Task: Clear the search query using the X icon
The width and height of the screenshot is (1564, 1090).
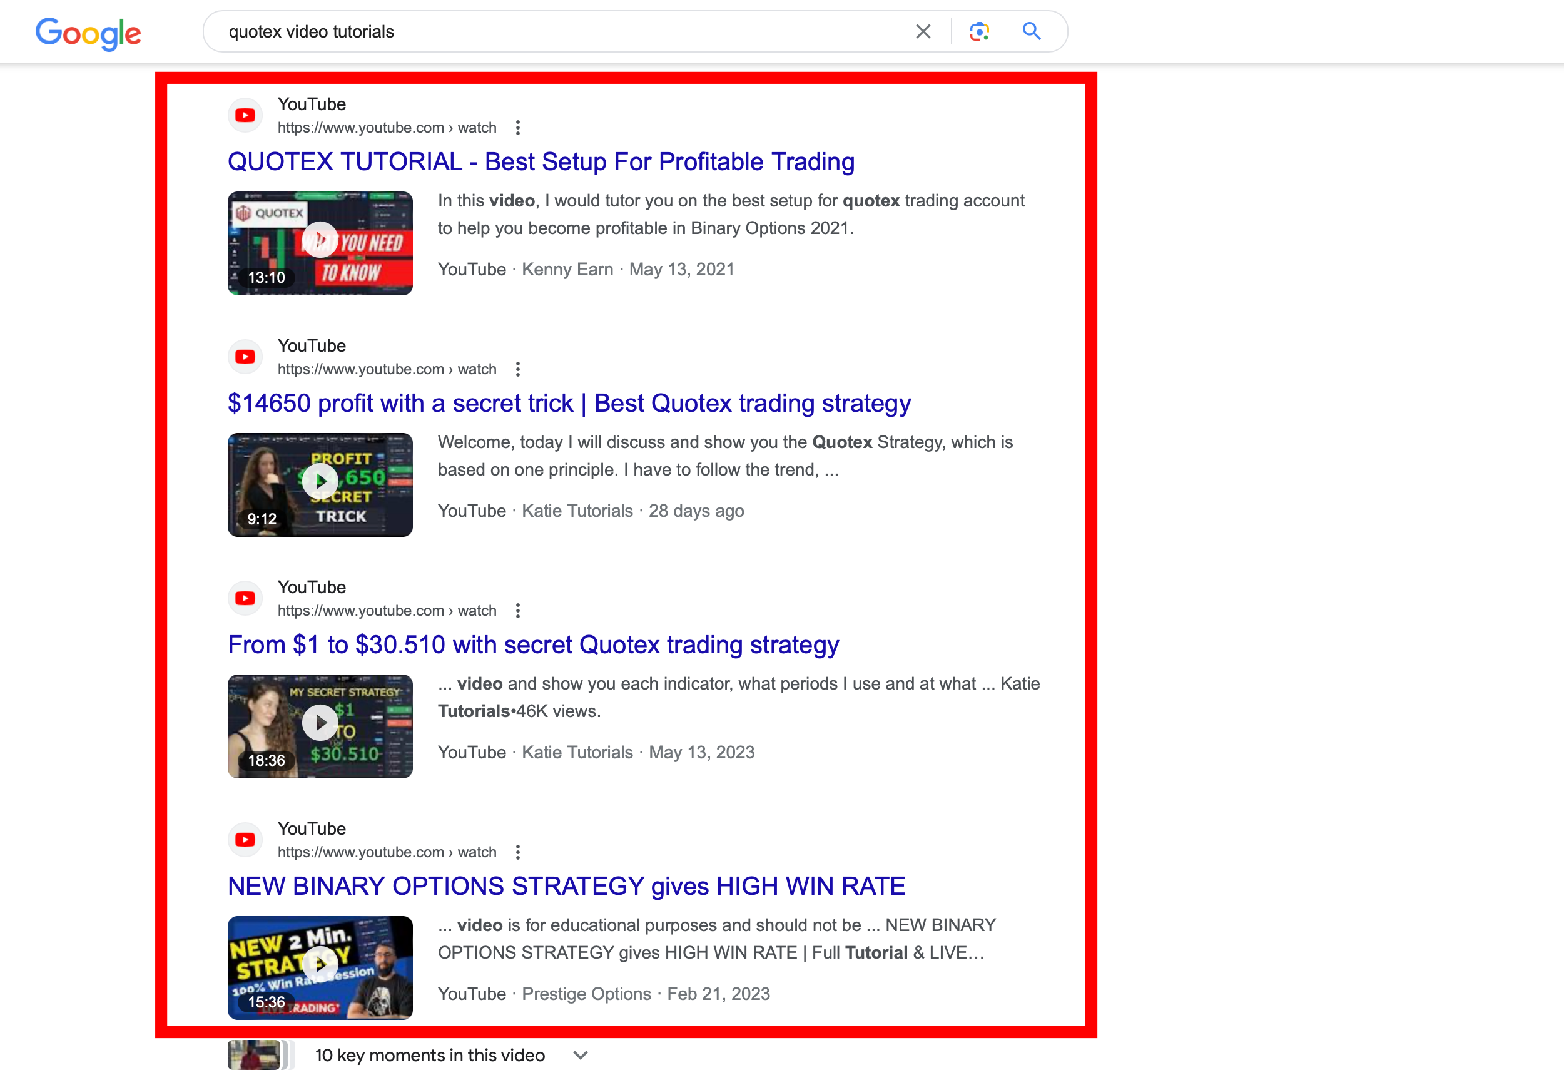Action: [x=923, y=31]
